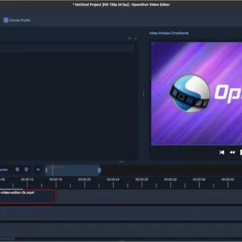This screenshot has width=242, height=242.
Task: Click the 00:00:36 mark on the timeline ruler
Action: point(199,179)
